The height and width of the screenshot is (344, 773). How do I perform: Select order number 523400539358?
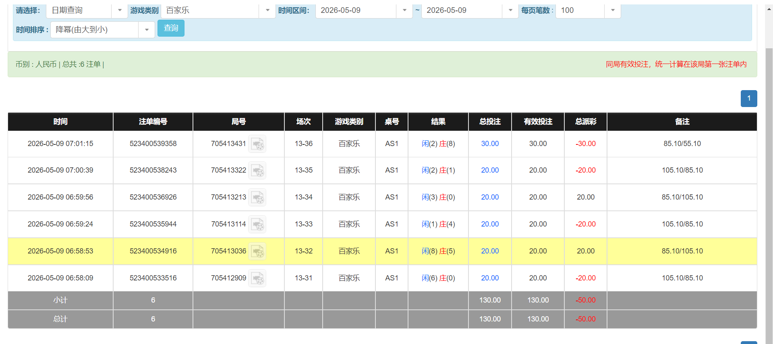tap(153, 144)
